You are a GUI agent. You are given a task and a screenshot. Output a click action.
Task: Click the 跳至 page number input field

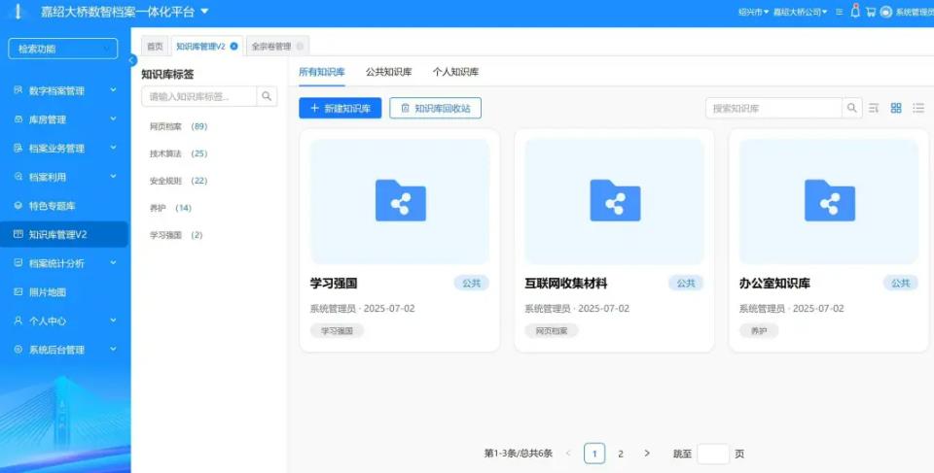point(712,454)
